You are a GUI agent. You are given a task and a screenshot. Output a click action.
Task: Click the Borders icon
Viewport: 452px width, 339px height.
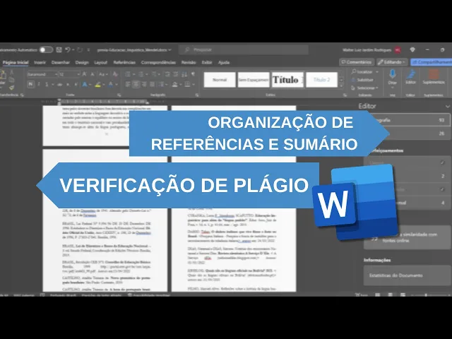pyautogui.click(x=187, y=85)
